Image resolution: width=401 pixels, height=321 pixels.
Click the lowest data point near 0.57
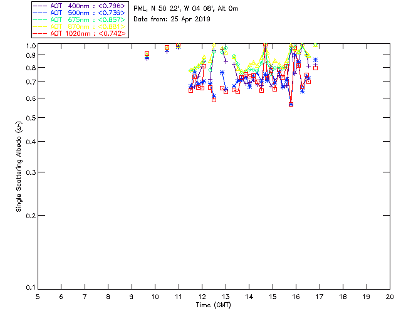click(291, 104)
